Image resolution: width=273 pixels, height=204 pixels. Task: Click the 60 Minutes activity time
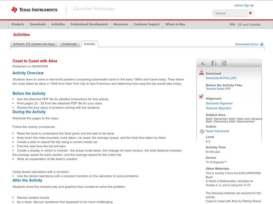[x=213, y=152]
